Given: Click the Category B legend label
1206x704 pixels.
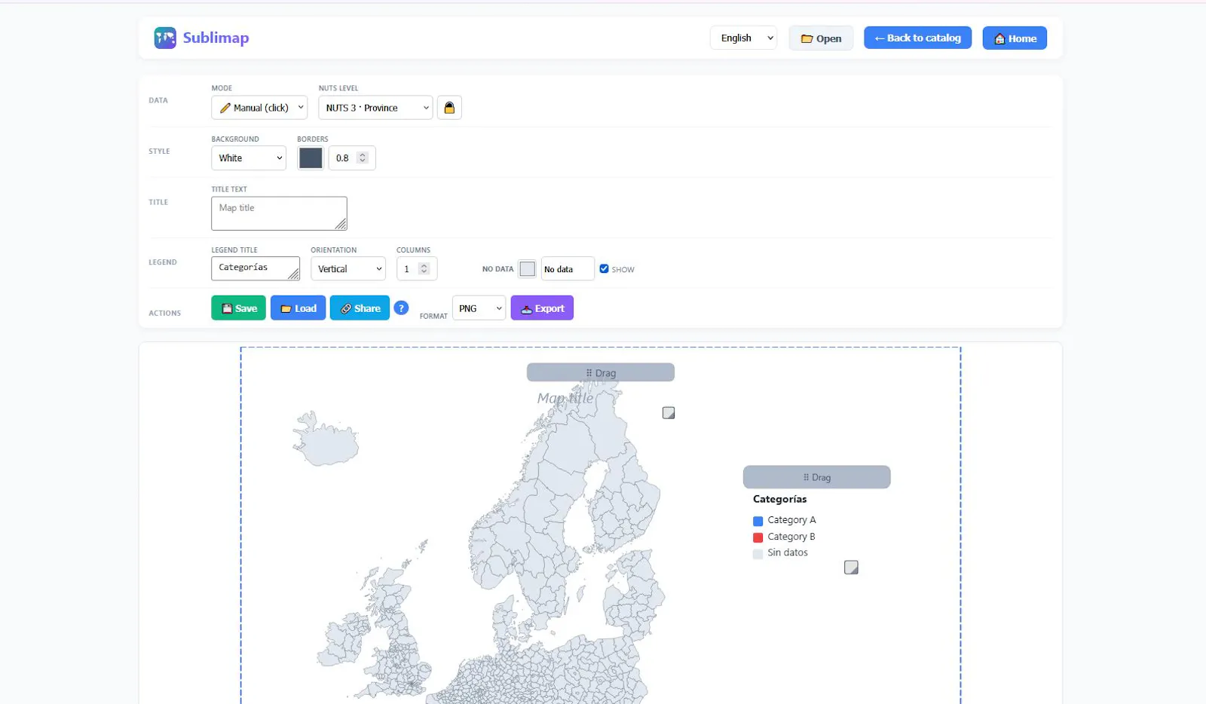Looking at the screenshot, I should click(791, 537).
